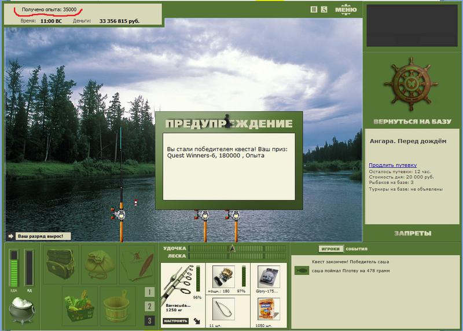Click the fishing reel on the left rod
This screenshot has height=331, width=463.
click(119, 214)
